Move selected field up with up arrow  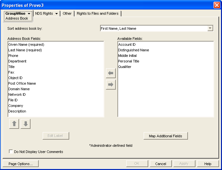(x=14, y=124)
